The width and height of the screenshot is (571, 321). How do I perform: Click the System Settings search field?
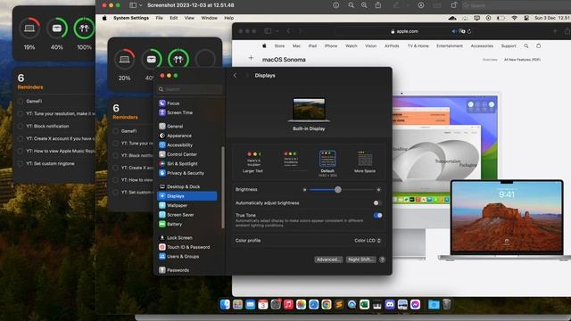tap(190, 89)
